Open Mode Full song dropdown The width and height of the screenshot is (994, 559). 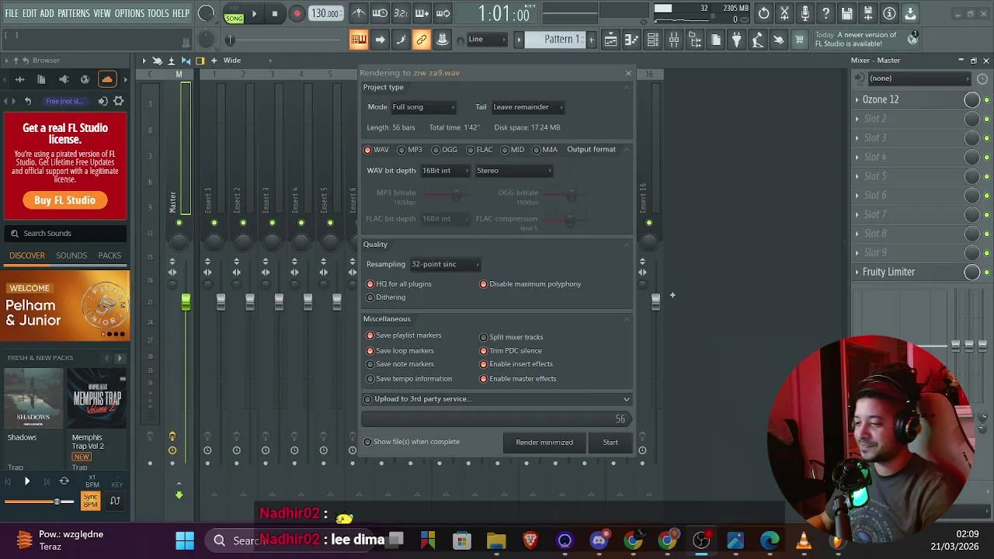(x=423, y=107)
